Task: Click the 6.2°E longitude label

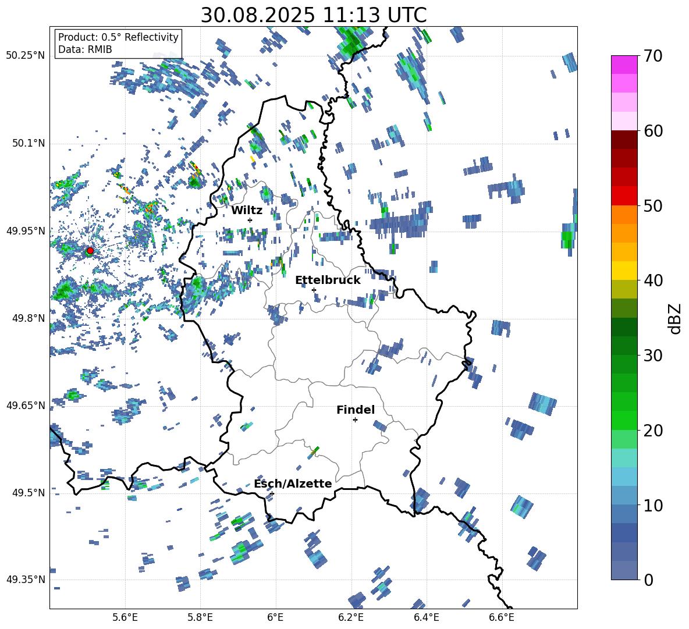Action: click(351, 617)
